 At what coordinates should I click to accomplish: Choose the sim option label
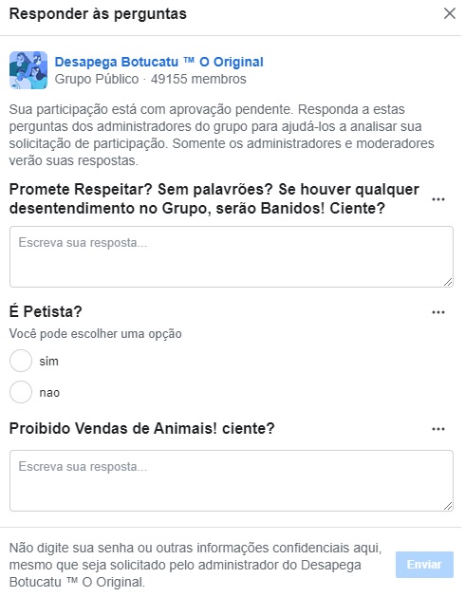48,361
